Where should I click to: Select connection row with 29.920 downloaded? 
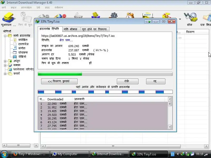point(103,115)
